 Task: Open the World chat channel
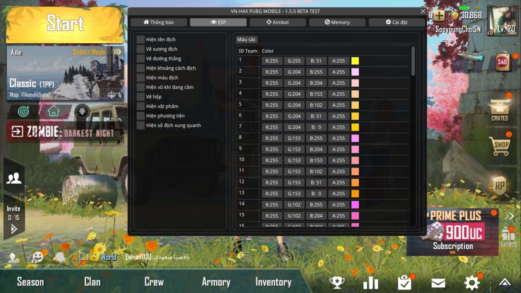109,257
